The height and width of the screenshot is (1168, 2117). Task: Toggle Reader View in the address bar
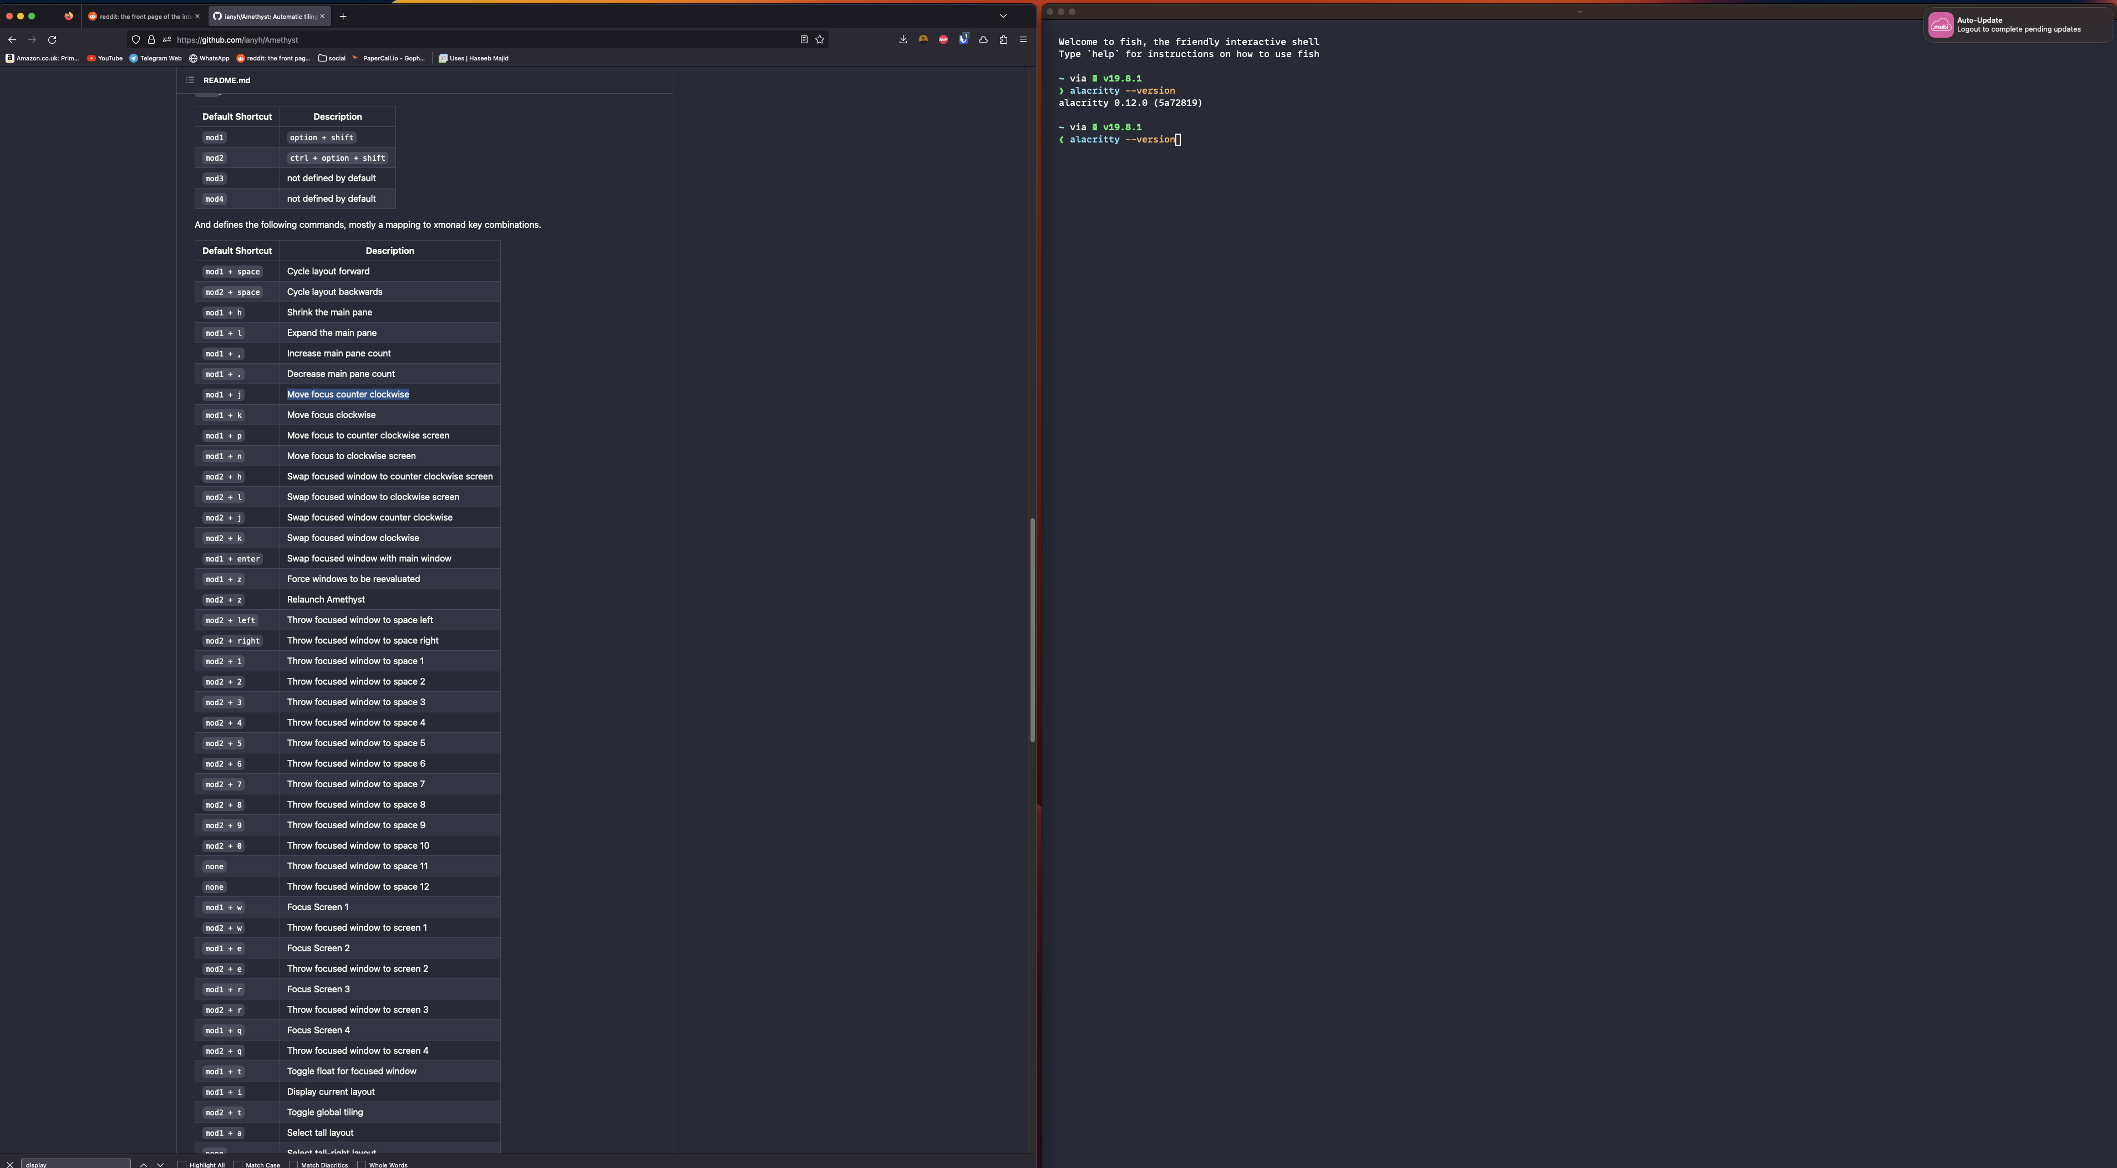click(804, 39)
